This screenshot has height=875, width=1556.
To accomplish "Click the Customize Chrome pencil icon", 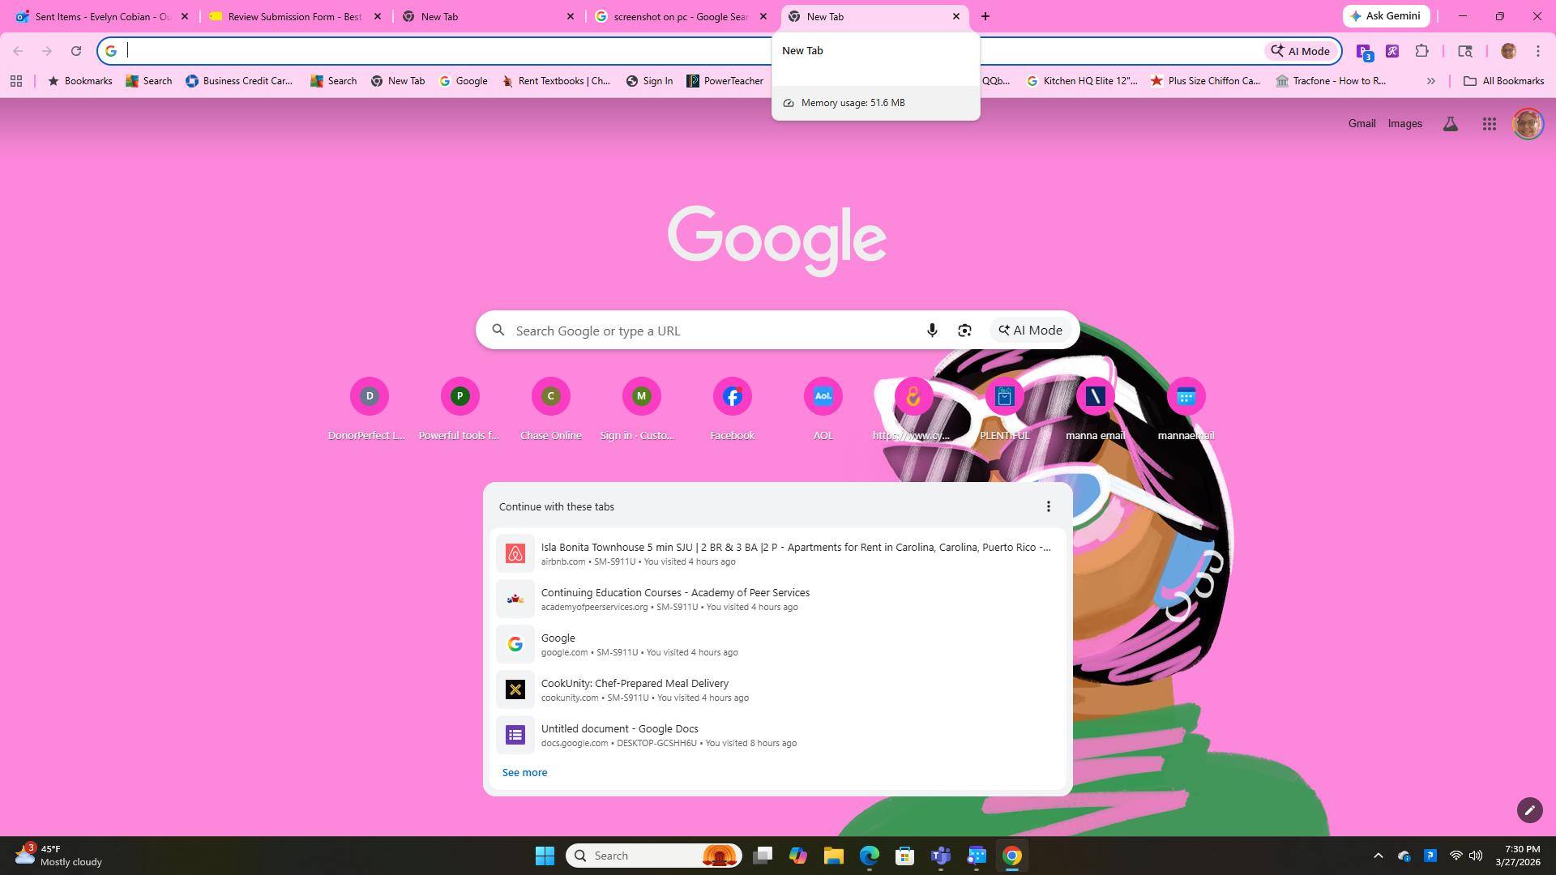I will 1529,810.
